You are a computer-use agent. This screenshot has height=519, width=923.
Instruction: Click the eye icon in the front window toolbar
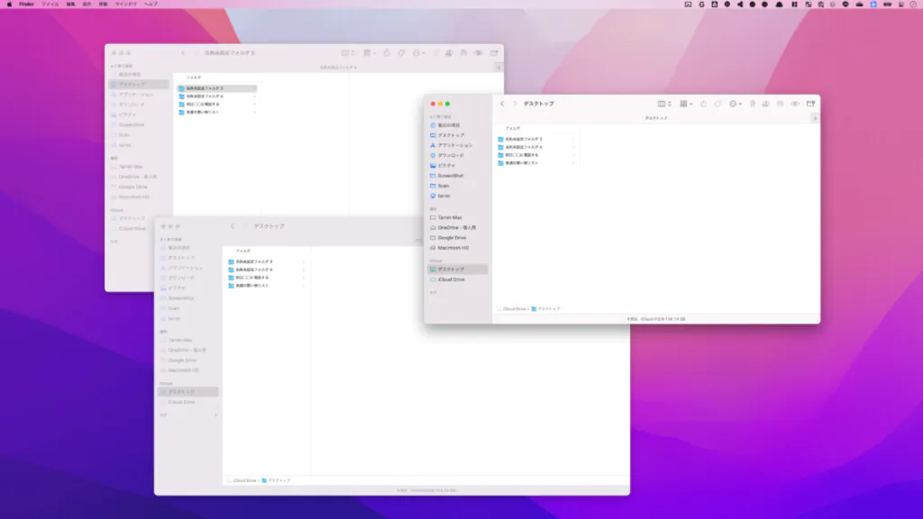[x=795, y=104]
